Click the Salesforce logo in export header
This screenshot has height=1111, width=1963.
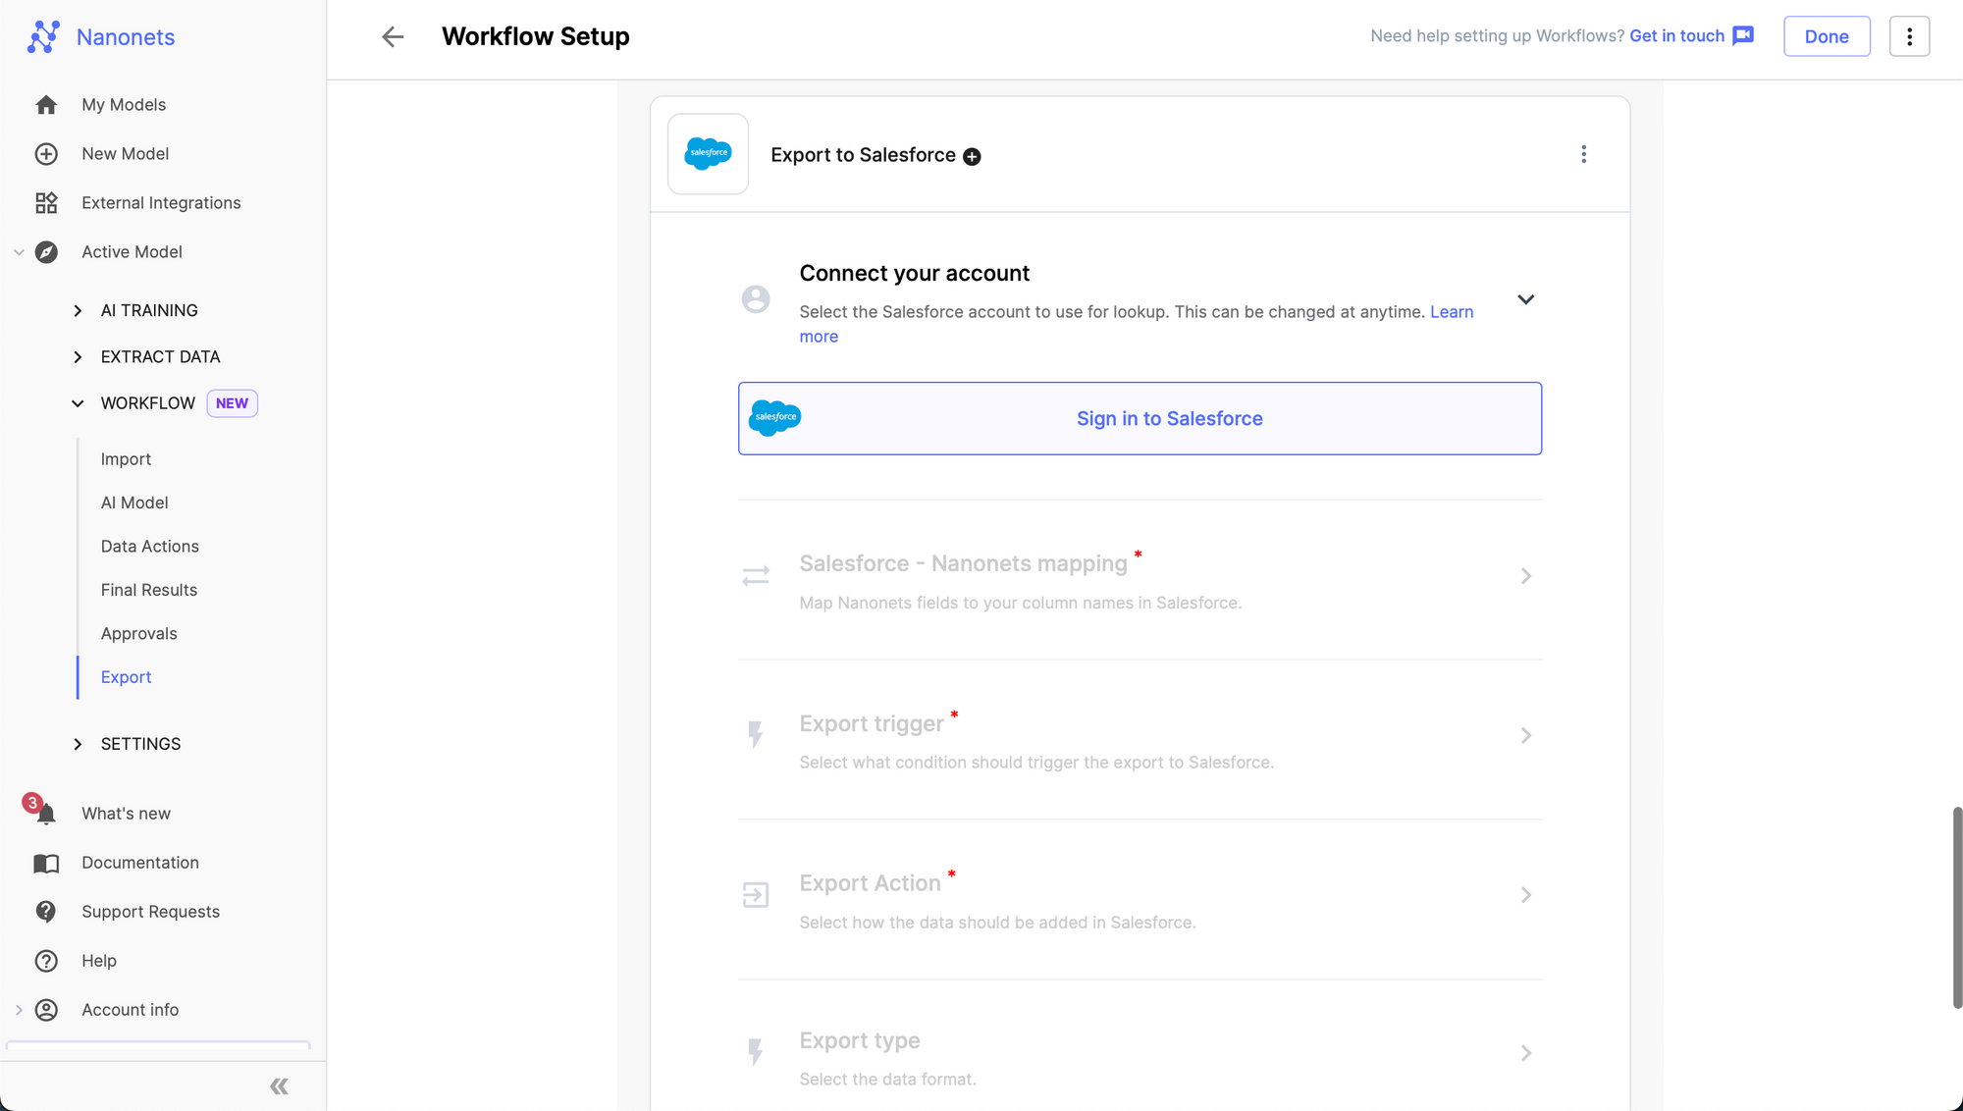[708, 154]
